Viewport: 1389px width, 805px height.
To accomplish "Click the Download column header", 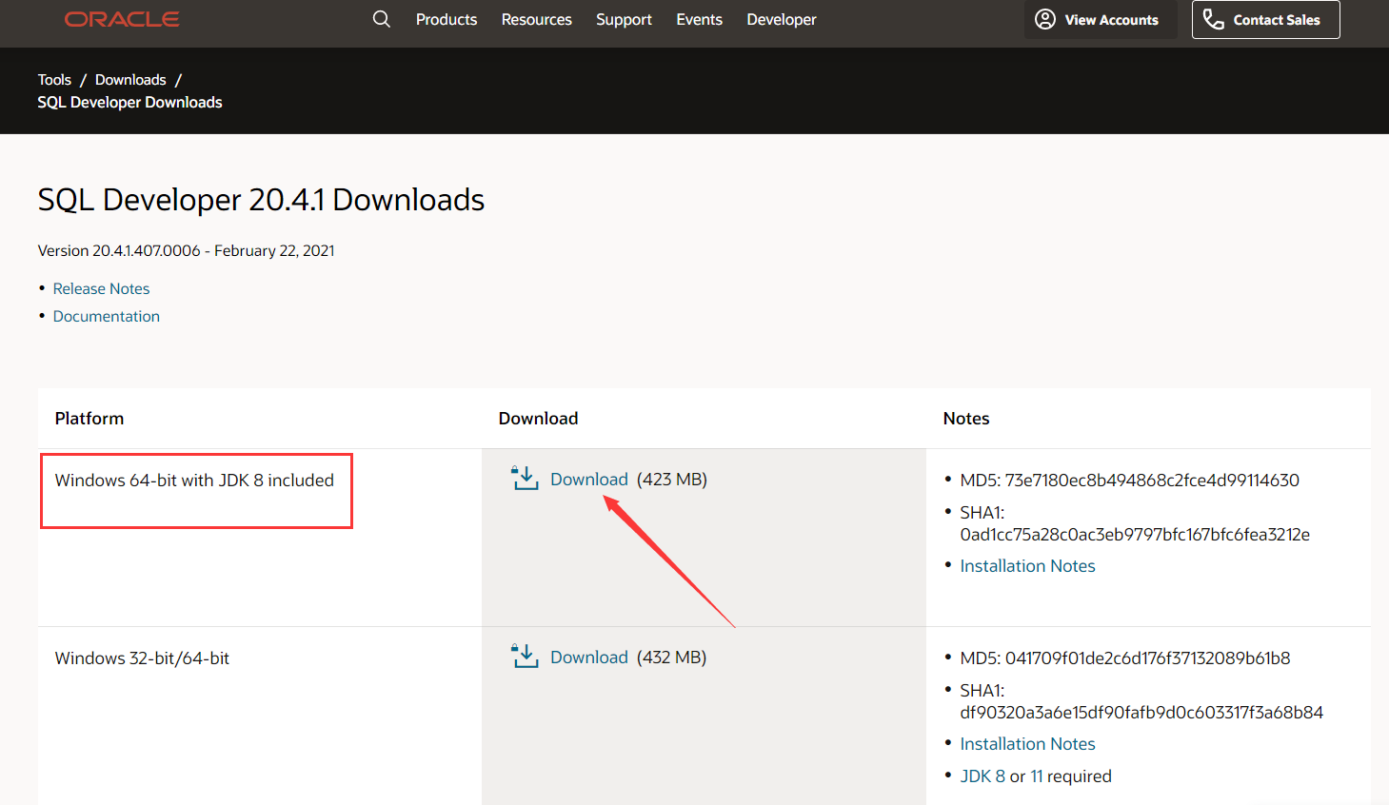I will (x=539, y=419).
